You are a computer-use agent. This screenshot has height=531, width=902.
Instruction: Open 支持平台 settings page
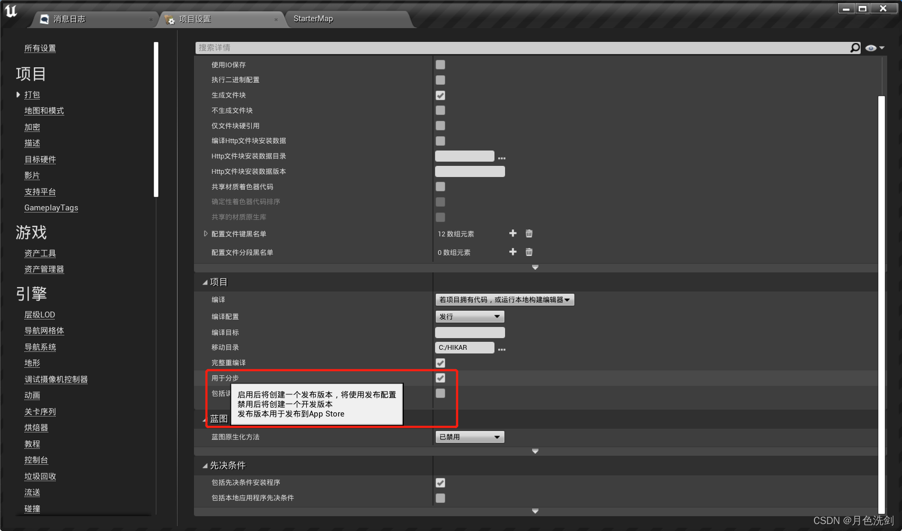pos(40,192)
